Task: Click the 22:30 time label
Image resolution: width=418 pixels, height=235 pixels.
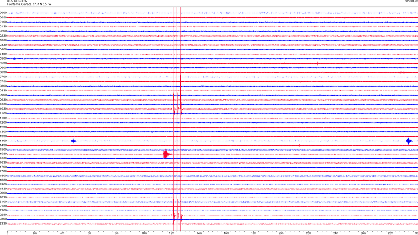Action: [x=3, y=215]
